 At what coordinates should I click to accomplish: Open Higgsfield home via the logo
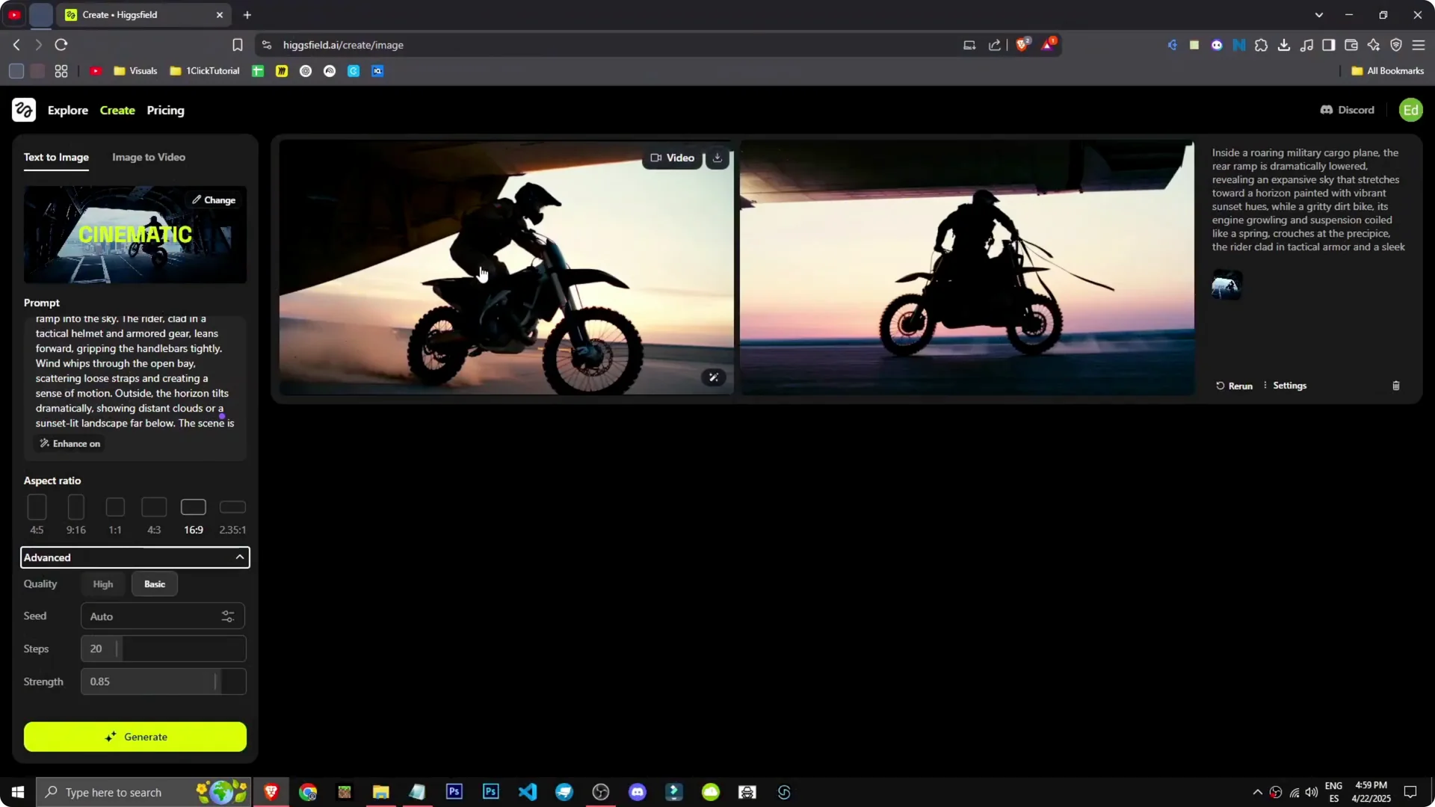23,110
